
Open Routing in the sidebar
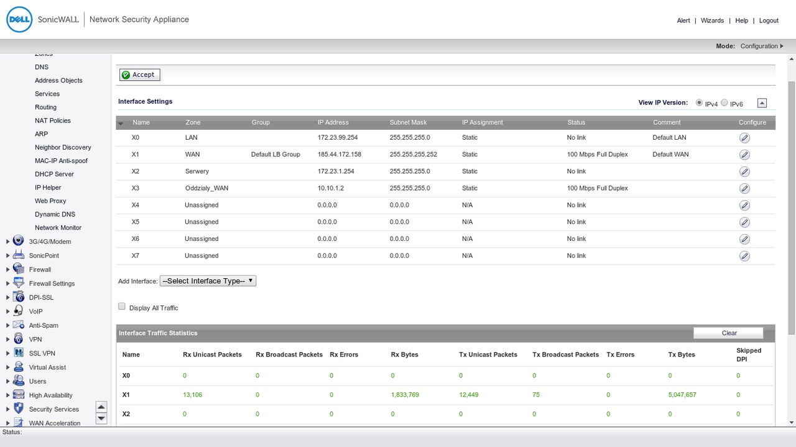coord(45,107)
